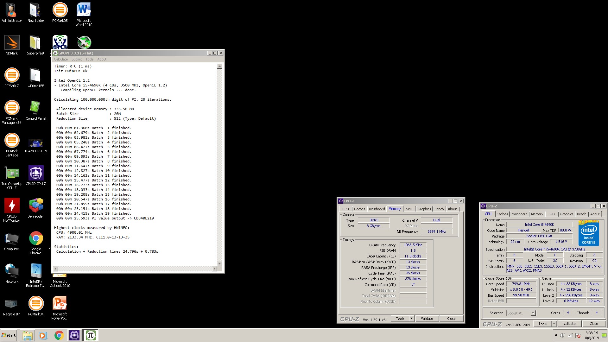Click Tools button in CPU-Z Memory window
608x342 pixels.
(400, 319)
